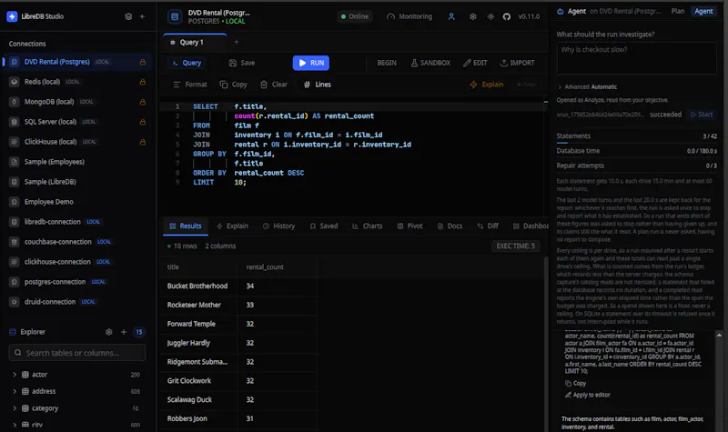Add a new connection with plus icon
This screenshot has height=432, width=728.
143,16
